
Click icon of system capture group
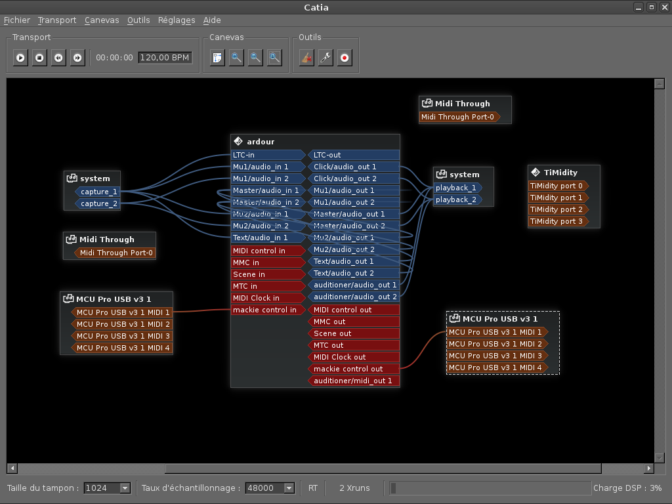72,178
